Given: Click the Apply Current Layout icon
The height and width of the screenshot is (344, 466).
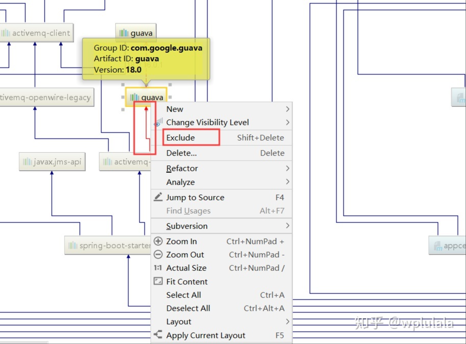Looking at the screenshot, I should pos(158,335).
